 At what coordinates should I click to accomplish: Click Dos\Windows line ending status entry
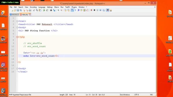tap(125, 95)
